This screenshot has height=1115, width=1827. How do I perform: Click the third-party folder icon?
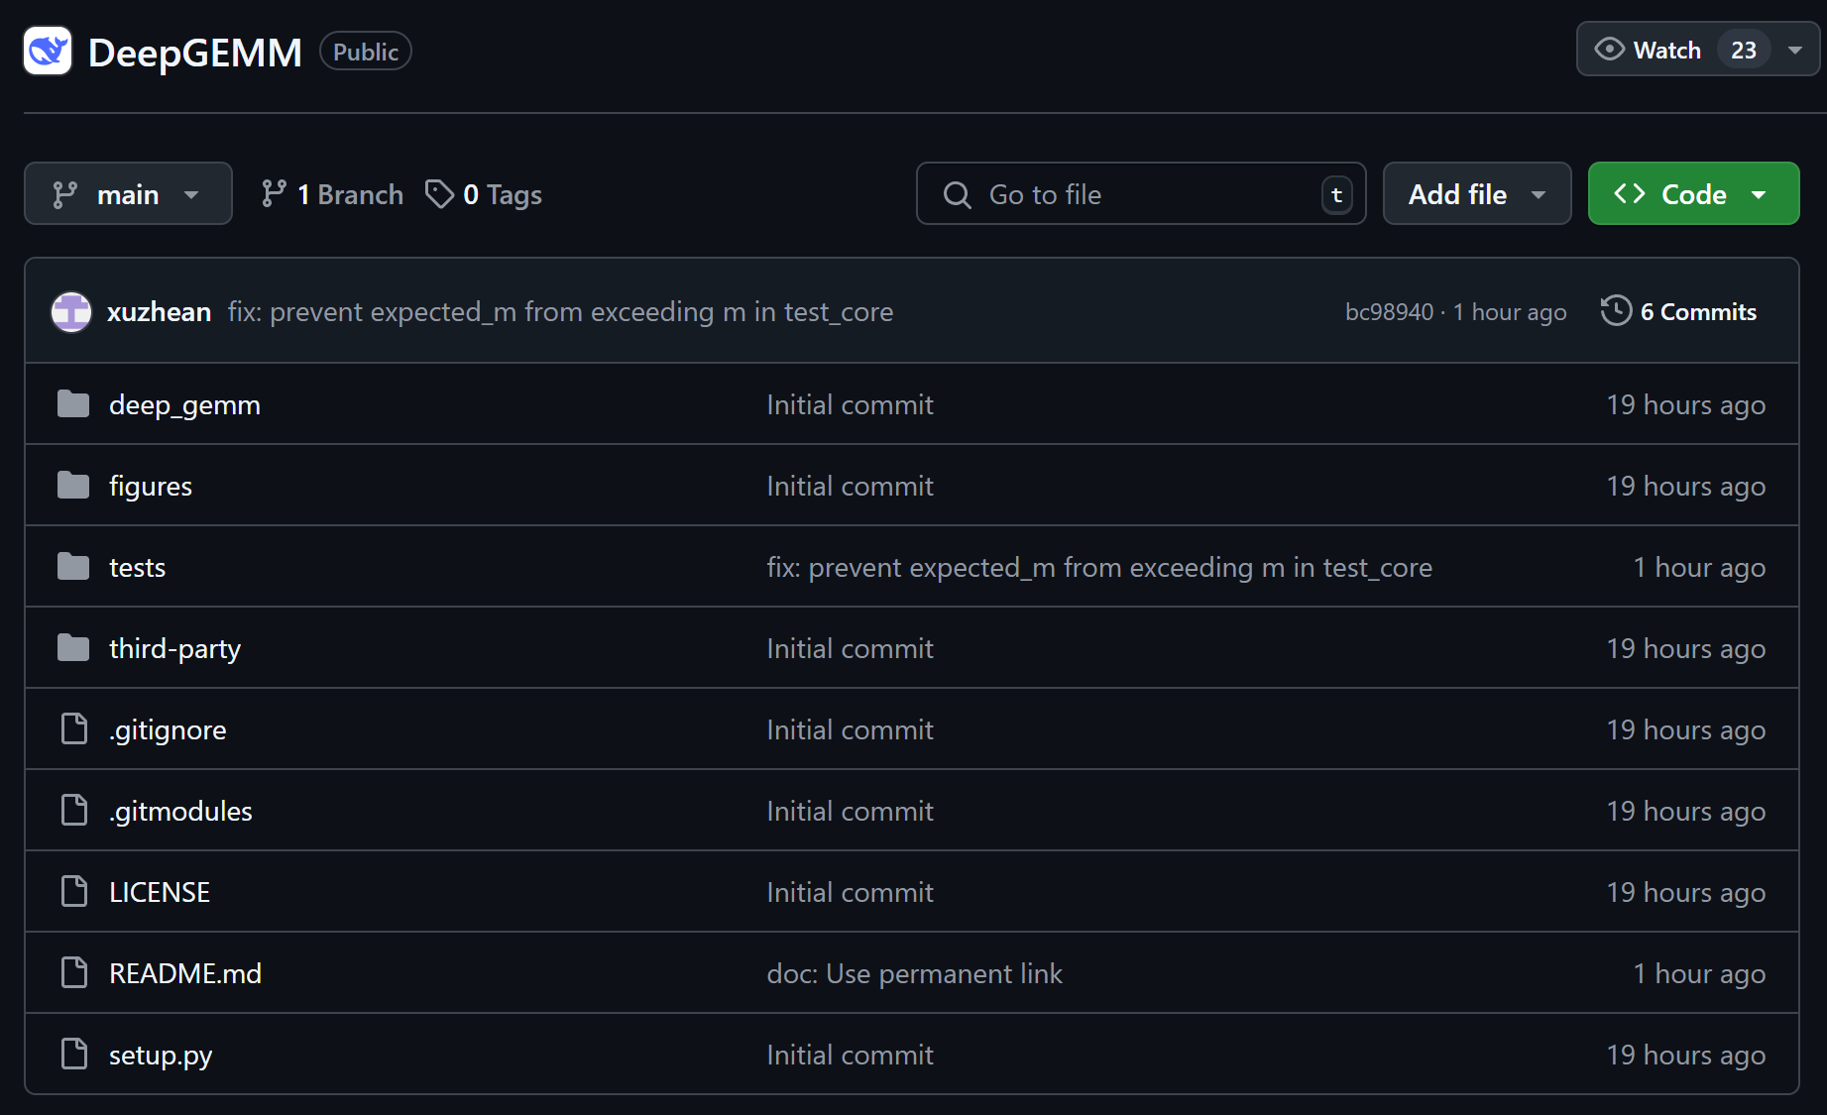point(73,648)
